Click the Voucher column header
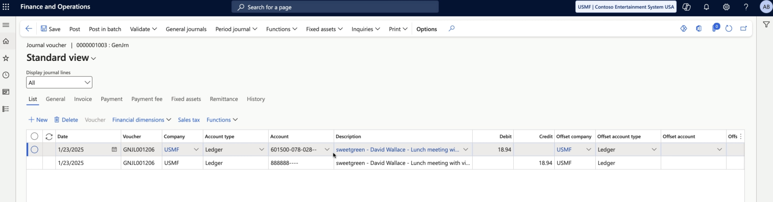 pos(141,136)
